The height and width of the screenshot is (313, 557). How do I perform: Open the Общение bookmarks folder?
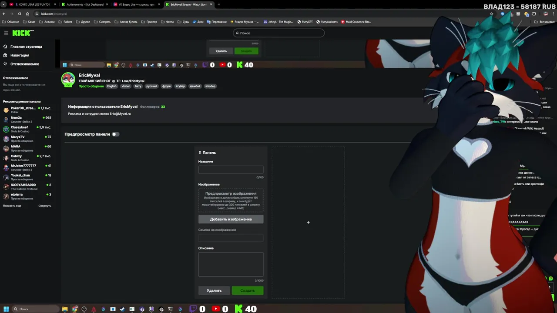[x=10, y=22]
